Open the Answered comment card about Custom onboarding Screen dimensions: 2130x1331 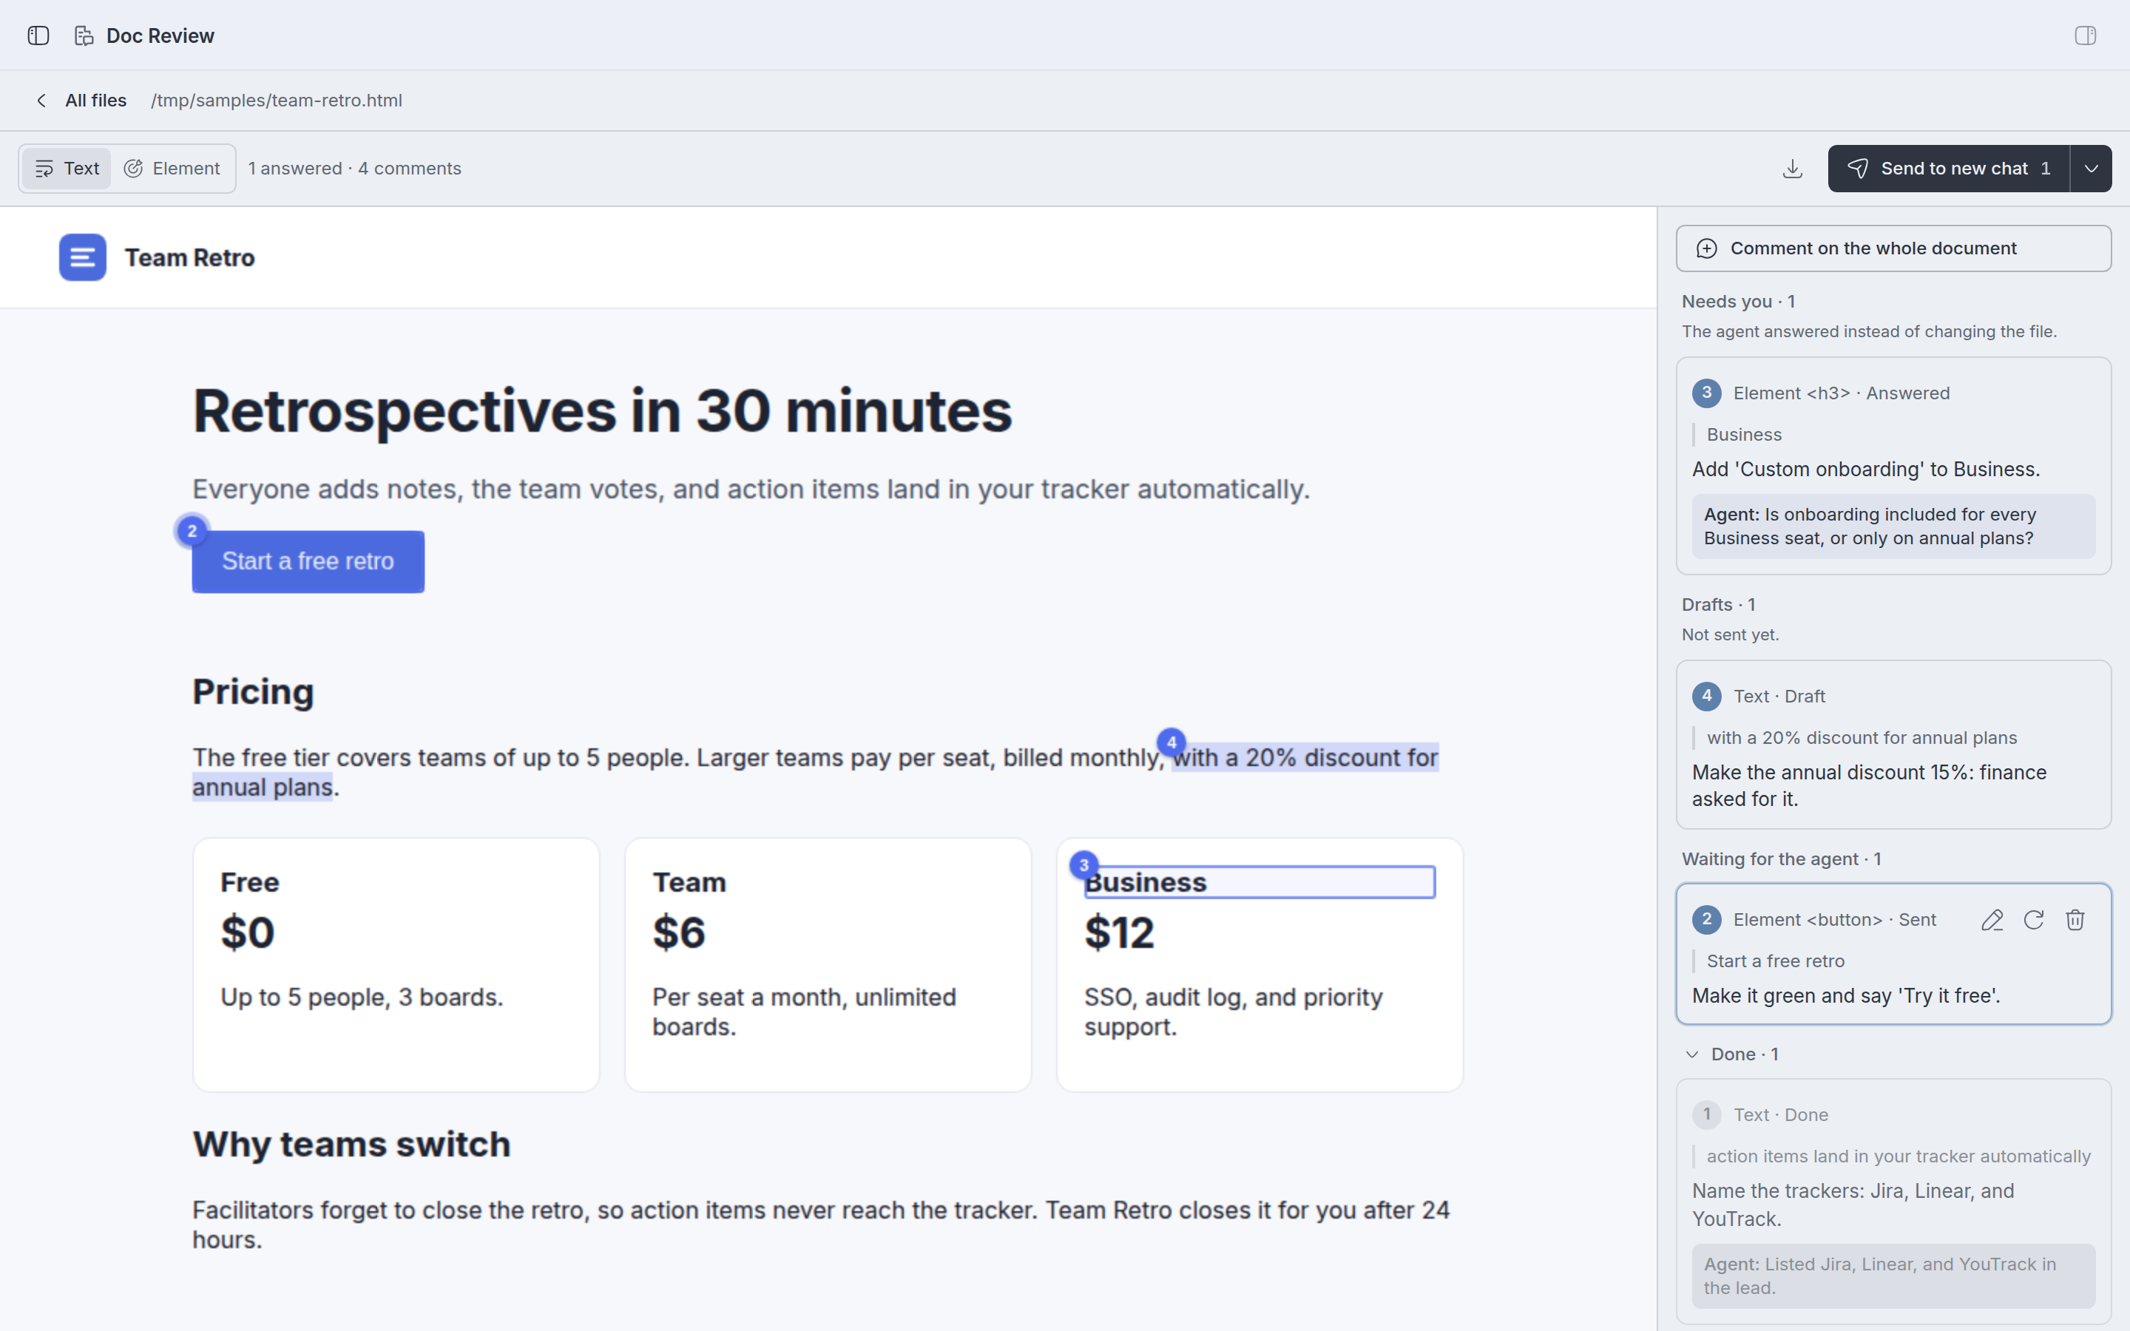[x=1893, y=466]
